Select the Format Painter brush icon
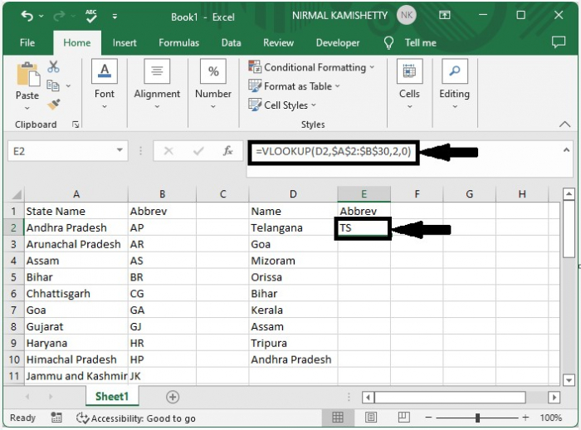Image resolution: width=581 pixels, height=430 pixels. coord(54,104)
